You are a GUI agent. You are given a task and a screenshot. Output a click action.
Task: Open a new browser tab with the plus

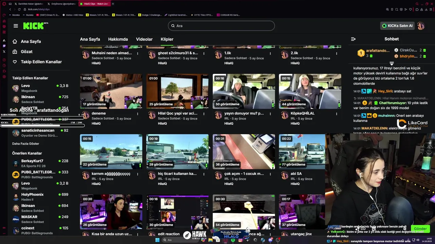click(x=113, y=4)
